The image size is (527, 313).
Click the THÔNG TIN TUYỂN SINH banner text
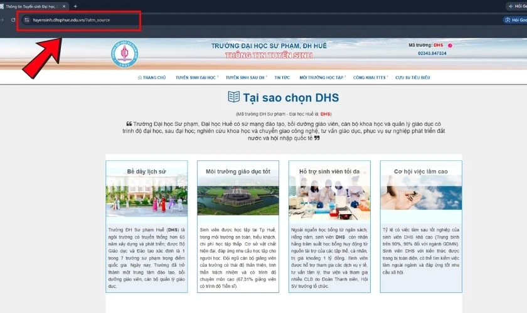coord(269,55)
